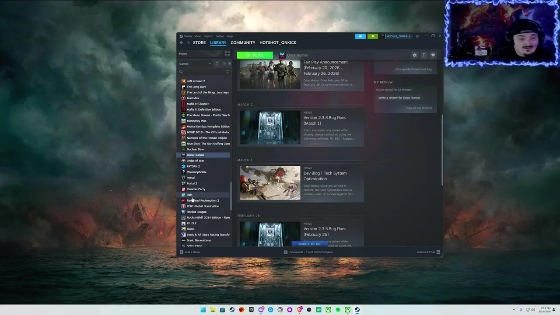Click the downloads status icon in the bottom bar
The image size is (560, 315).
click(286, 252)
